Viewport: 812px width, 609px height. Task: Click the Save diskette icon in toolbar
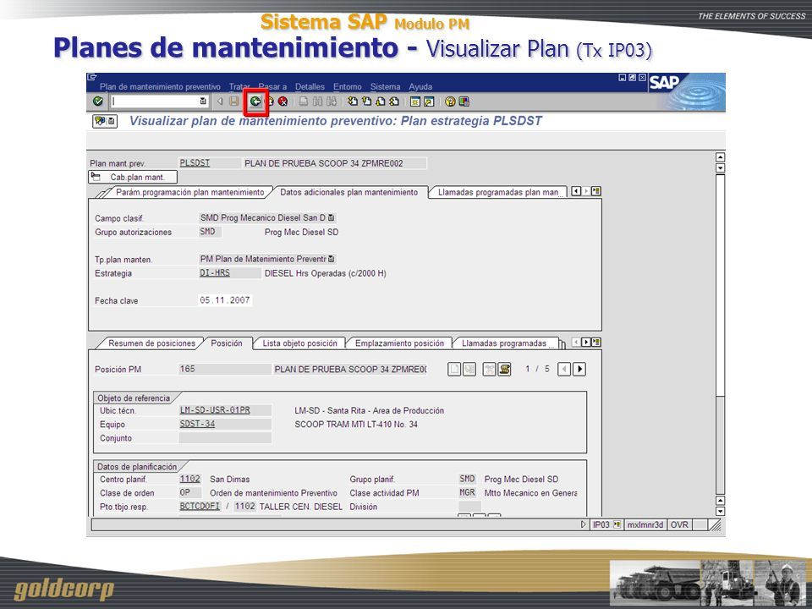(234, 101)
